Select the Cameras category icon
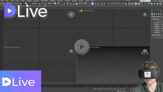This screenshot has height=92, width=163. [159, 14]
